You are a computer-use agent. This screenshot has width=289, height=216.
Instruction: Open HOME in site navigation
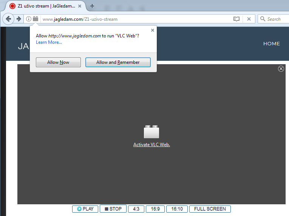272,44
